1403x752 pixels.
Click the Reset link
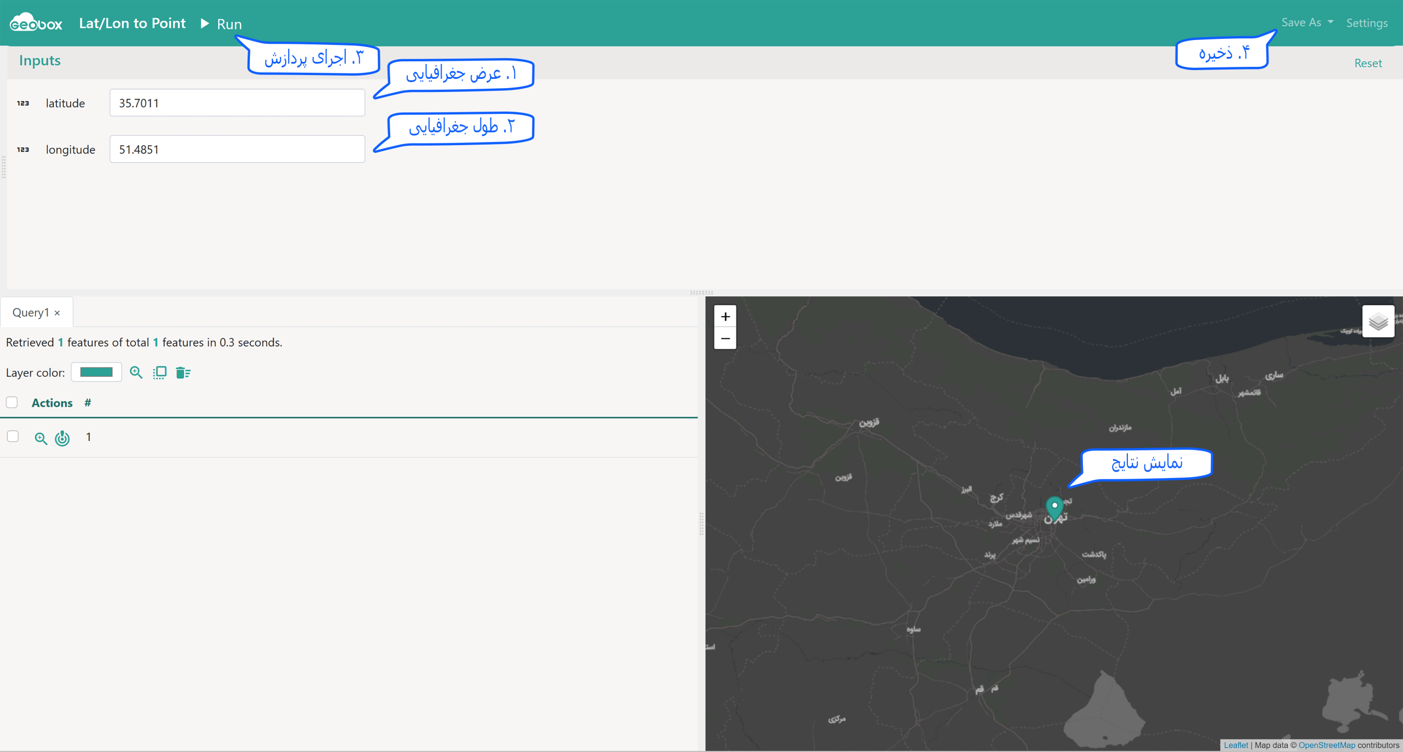coord(1368,63)
